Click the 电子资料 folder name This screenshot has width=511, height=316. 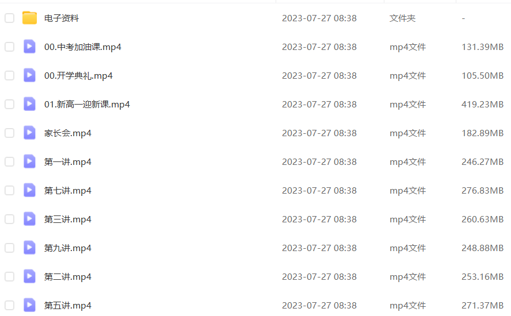[62, 18]
